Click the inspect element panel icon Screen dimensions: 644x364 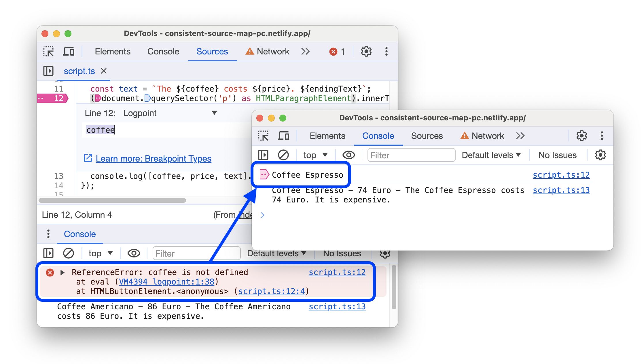coord(48,52)
